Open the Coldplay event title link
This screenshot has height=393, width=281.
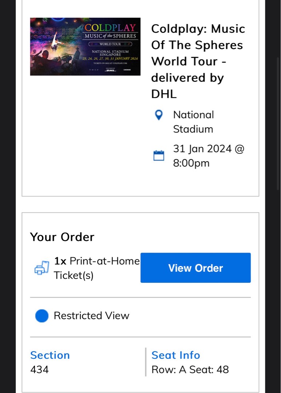click(x=198, y=61)
